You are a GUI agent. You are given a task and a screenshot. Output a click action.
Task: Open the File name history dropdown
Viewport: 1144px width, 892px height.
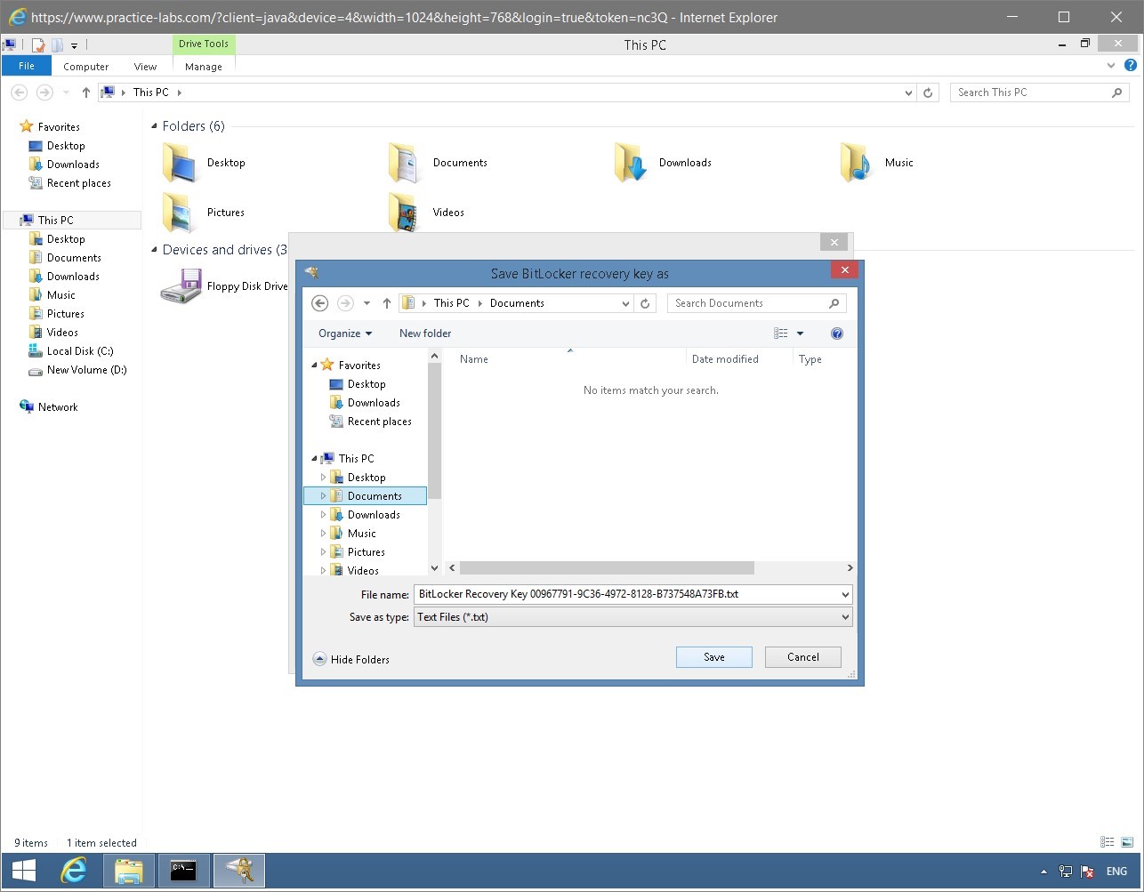tap(844, 594)
